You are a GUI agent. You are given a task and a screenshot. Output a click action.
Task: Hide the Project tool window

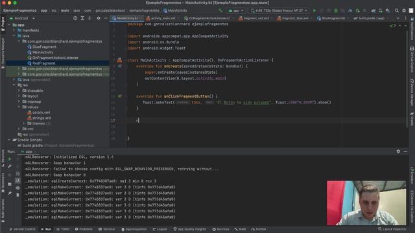pyautogui.click(x=106, y=18)
